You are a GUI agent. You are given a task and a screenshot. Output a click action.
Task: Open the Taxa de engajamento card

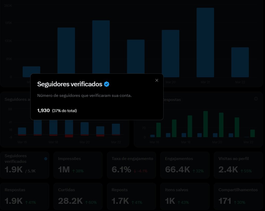[x=131, y=165]
